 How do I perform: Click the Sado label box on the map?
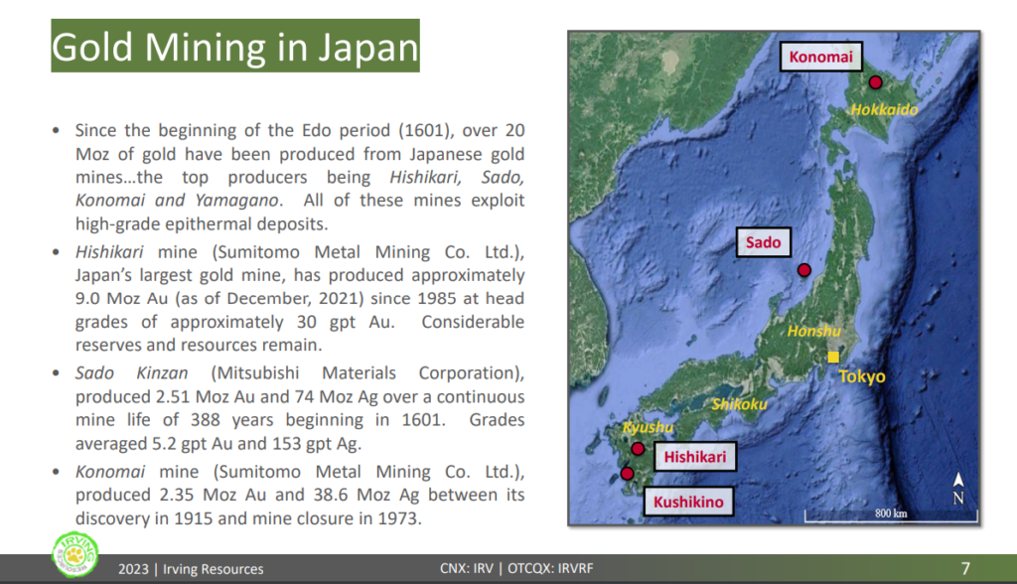[764, 242]
